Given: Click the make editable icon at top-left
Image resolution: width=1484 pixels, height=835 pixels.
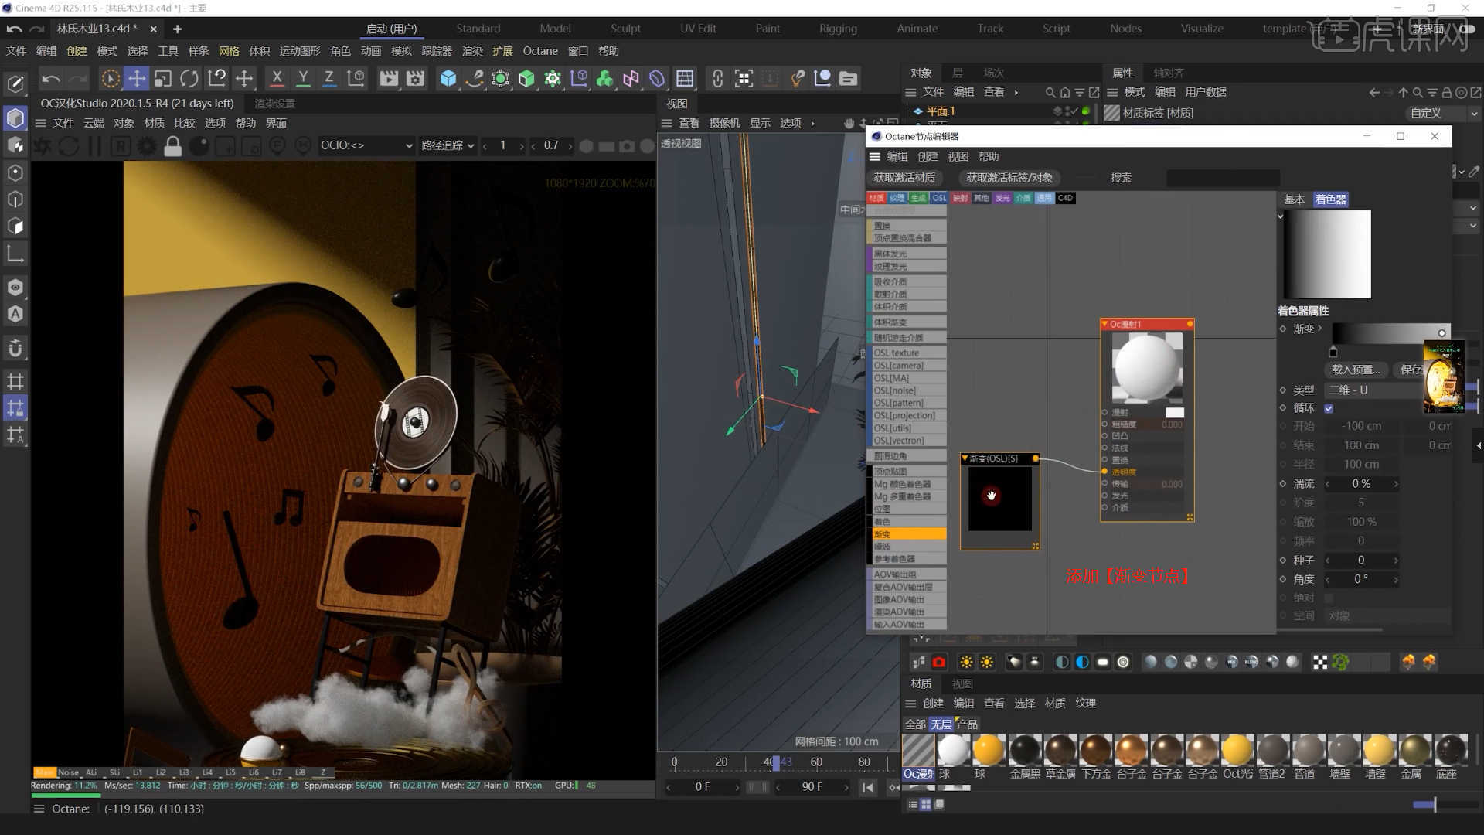Looking at the screenshot, I should click(x=15, y=83).
